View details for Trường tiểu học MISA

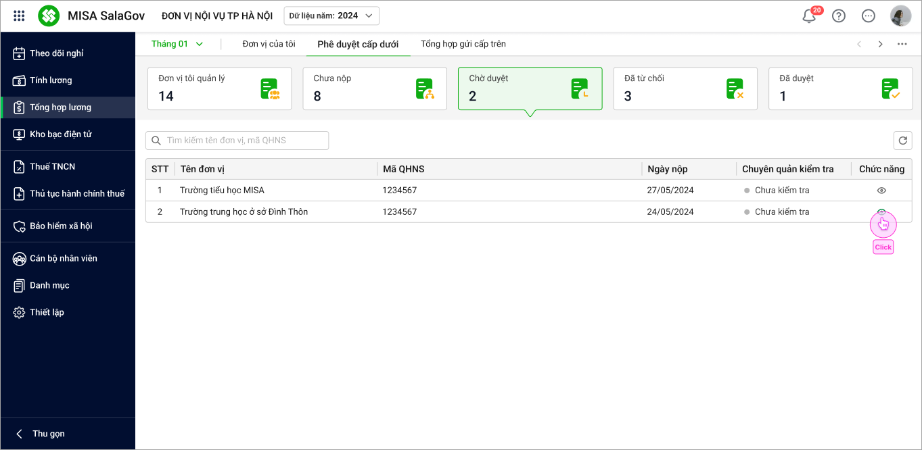(x=881, y=191)
